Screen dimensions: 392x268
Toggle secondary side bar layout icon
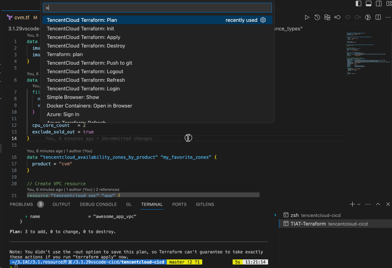[x=379, y=4]
